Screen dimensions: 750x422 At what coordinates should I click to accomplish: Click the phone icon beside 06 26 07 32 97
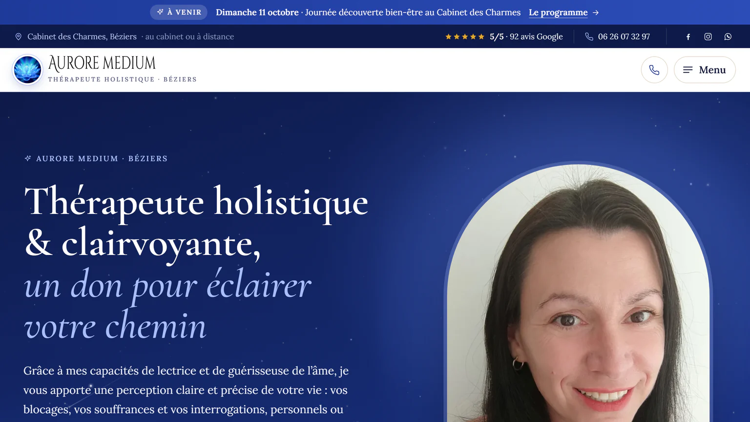pos(589,37)
